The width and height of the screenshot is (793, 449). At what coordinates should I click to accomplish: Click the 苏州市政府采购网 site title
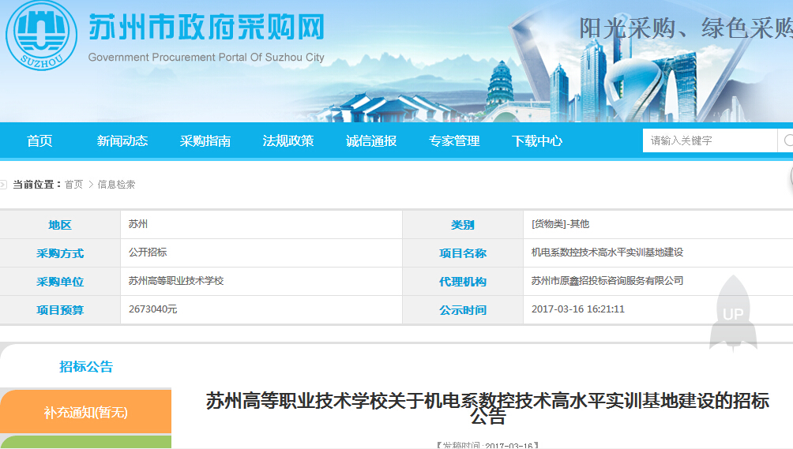pyautogui.click(x=206, y=28)
